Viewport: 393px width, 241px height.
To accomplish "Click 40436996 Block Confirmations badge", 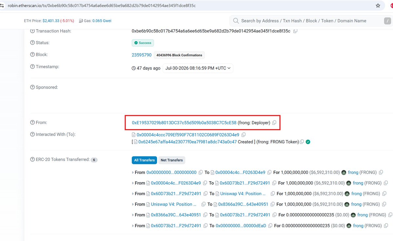I will [179, 55].
